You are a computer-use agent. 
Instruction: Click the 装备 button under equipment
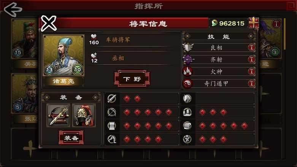pyautogui.click(x=71, y=137)
